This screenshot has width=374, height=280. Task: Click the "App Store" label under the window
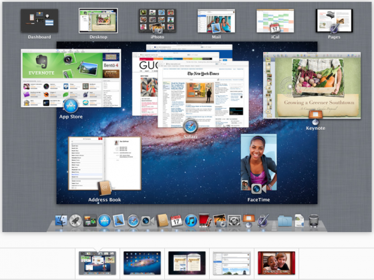(71, 117)
